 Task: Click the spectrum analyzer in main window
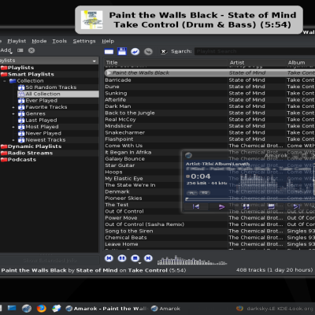pyautogui.click(x=192, y=260)
